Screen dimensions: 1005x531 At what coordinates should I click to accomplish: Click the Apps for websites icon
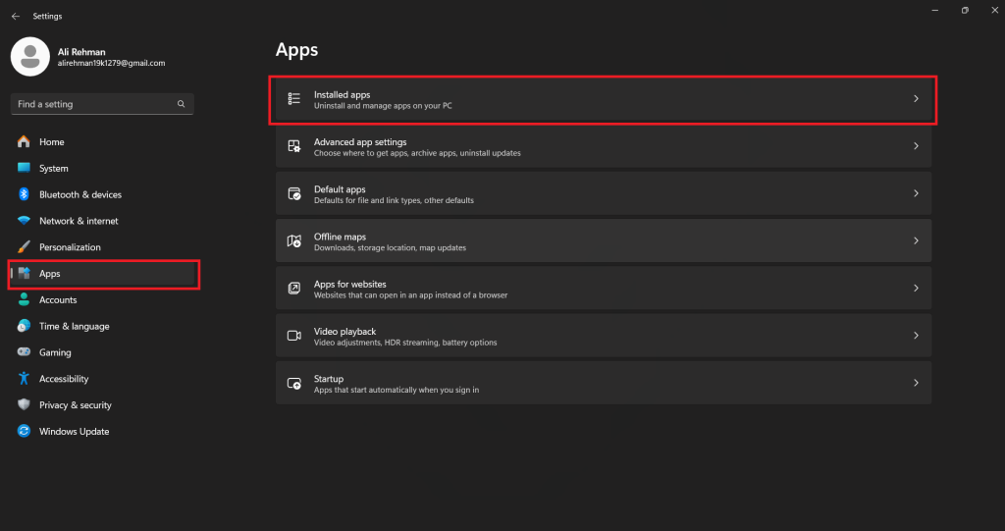[294, 288]
